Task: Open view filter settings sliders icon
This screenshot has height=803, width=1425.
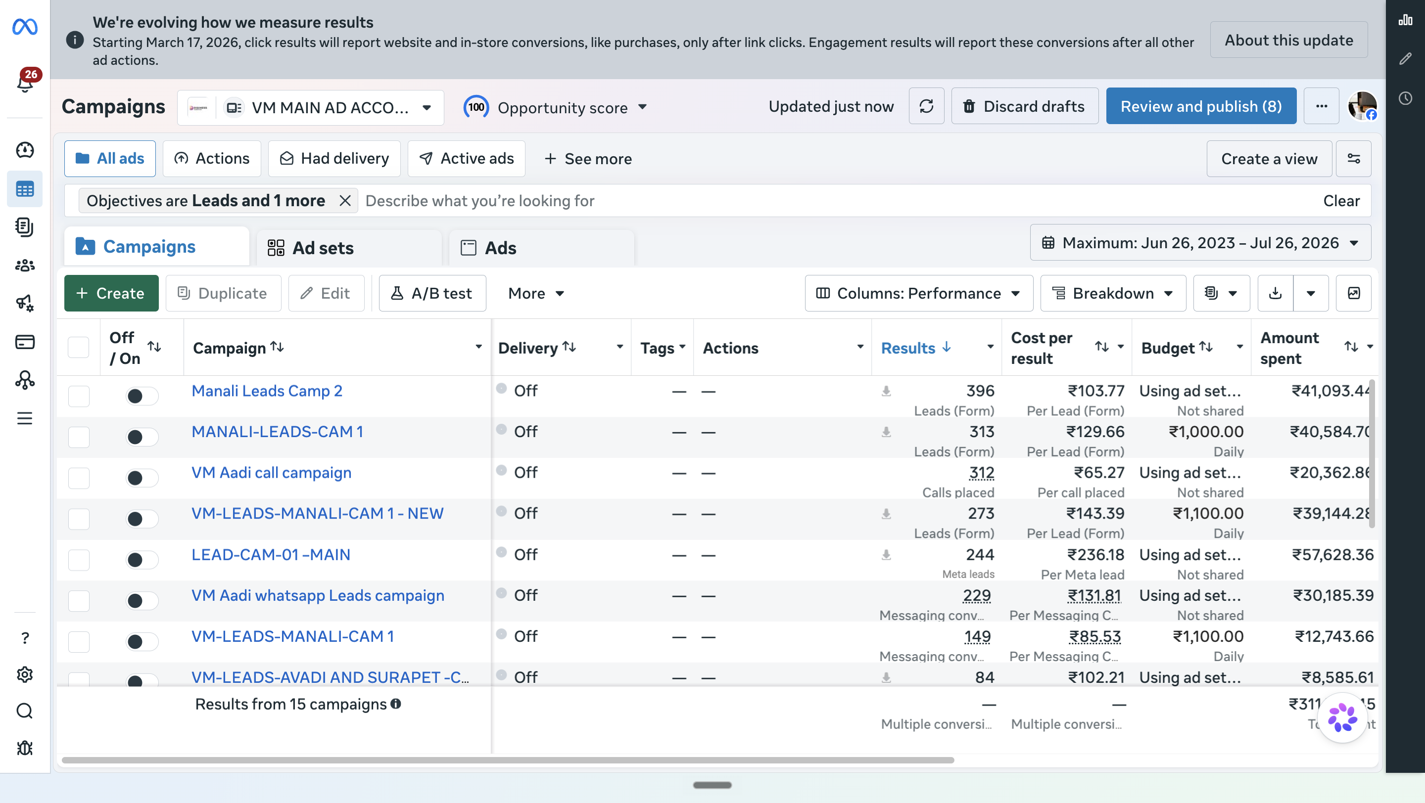Action: [1354, 159]
